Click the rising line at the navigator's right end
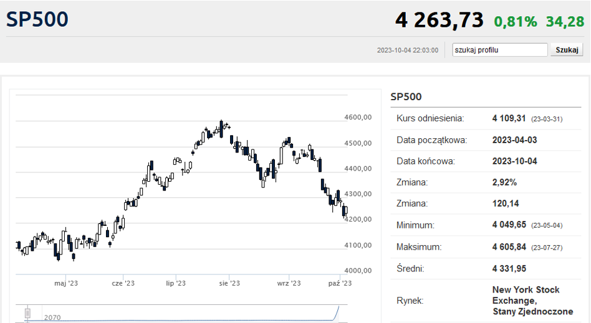Viewport: 591px width, 323px height. (x=339, y=311)
